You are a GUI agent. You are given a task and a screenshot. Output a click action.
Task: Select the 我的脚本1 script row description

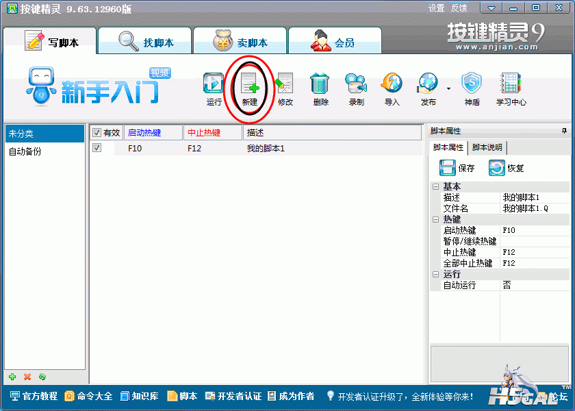(266, 148)
